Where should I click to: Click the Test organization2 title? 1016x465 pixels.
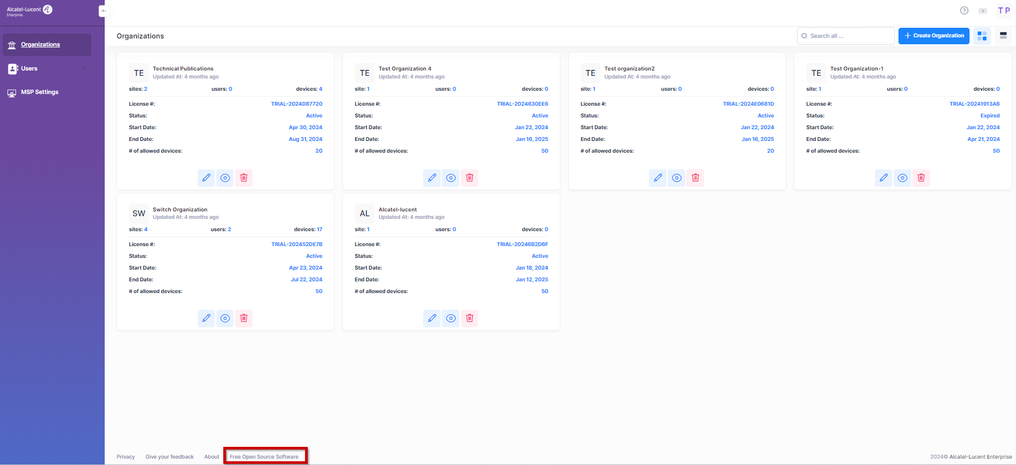click(629, 69)
